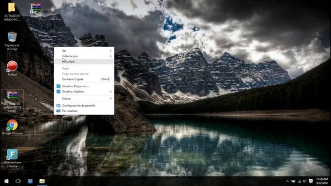Open the Action Center notification icon
This screenshot has width=331, height=186.
tap(310, 181)
